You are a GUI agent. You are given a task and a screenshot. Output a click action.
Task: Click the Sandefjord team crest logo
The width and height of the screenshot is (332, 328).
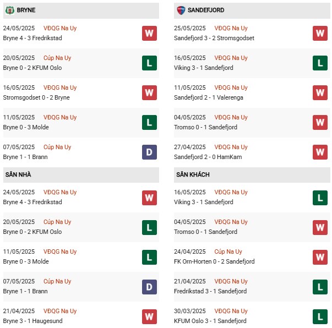pyautogui.click(x=181, y=10)
